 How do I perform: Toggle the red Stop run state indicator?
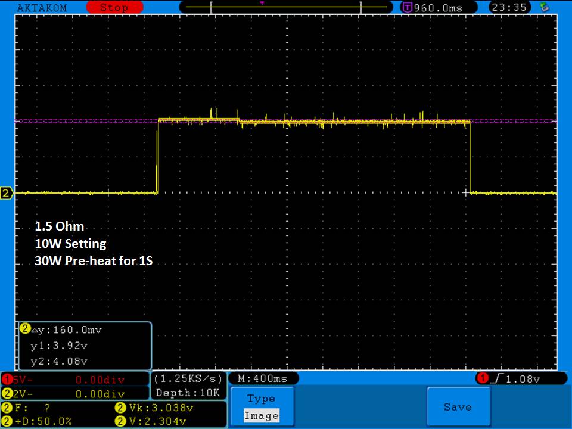point(113,8)
